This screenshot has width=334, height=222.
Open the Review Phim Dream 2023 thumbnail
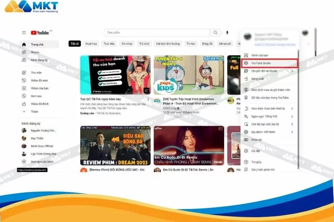[x=115, y=145]
